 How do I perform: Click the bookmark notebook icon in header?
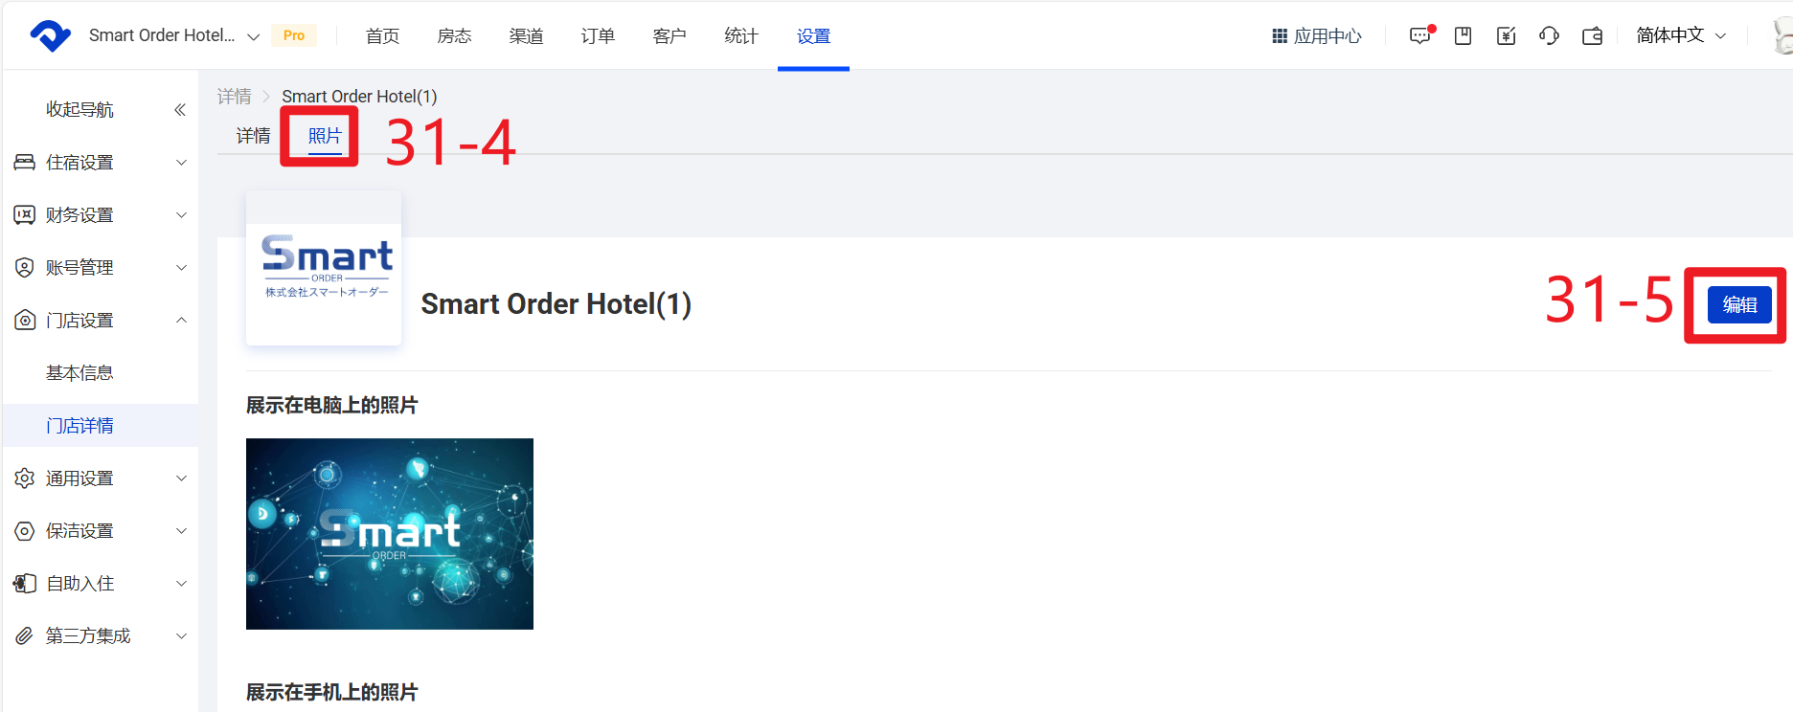click(1463, 36)
